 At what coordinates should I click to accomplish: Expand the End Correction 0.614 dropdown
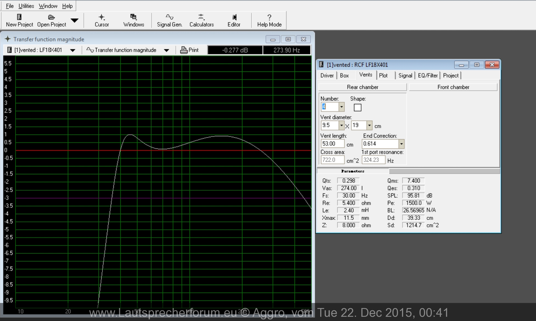[x=401, y=144]
